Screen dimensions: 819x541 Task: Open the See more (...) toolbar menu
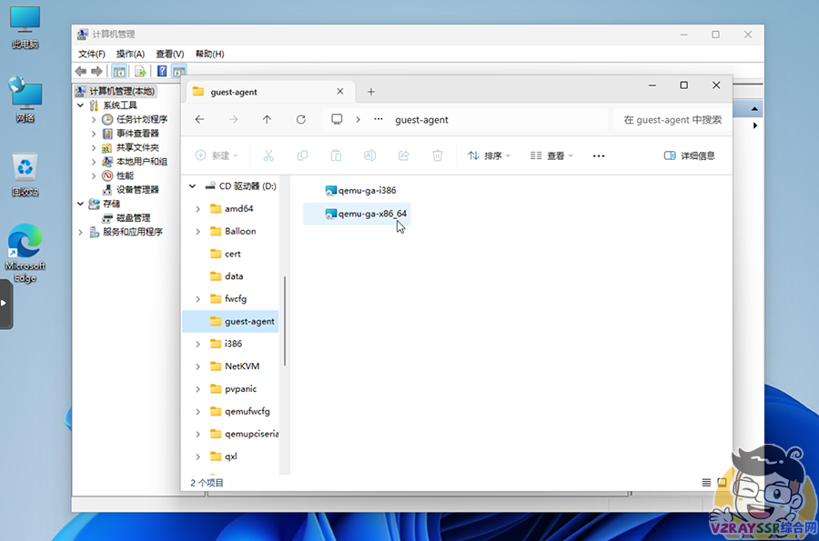point(598,155)
